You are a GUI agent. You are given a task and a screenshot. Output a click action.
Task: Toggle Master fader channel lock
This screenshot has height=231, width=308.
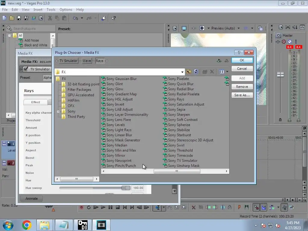(280, 120)
